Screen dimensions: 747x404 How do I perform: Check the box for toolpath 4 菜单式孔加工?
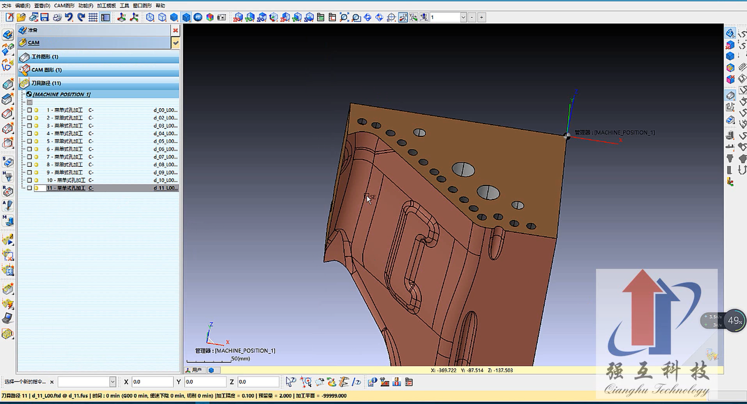pyautogui.click(x=30, y=134)
